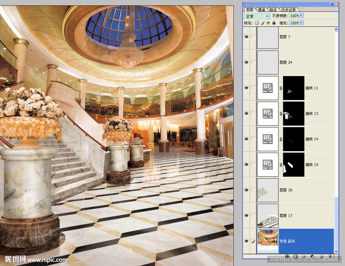The height and width of the screenshot is (266, 345).
Task: Click the lock transparent pixels icon
Action: 256,23
